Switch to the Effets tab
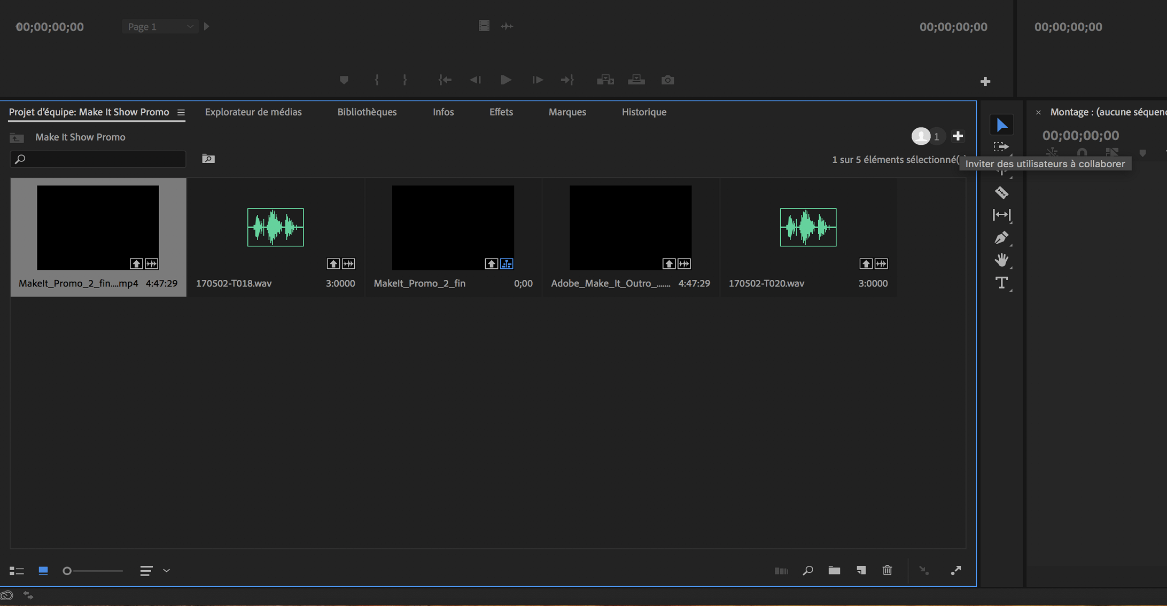The height and width of the screenshot is (606, 1167). (x=501, y=112)
